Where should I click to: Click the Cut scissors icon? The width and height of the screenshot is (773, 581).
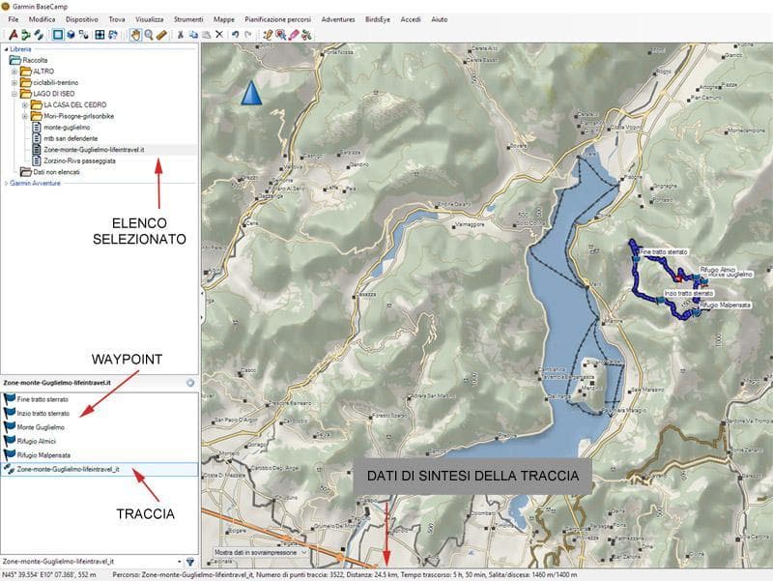(x=181, y=35)
